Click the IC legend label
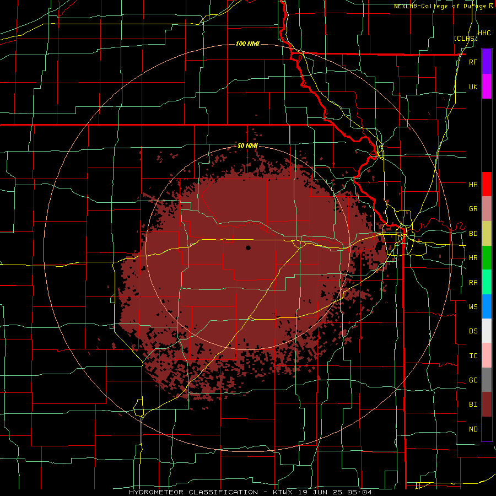This screenshot has width=496, height=496. [x=473, y=356]
